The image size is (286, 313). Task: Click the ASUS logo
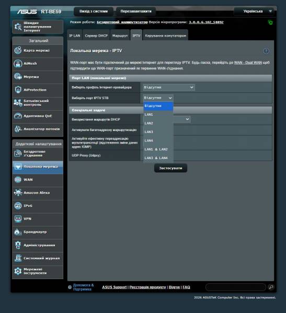[27, 11]
